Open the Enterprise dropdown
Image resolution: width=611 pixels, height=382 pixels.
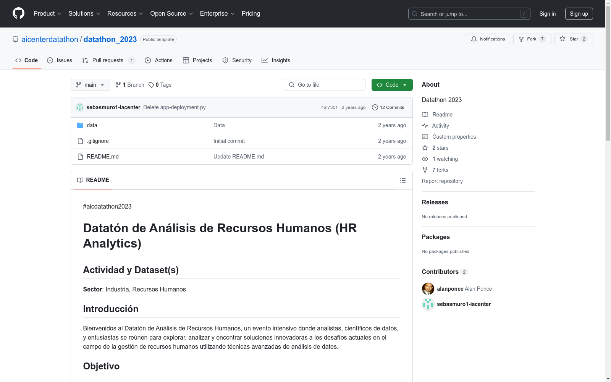[217, 14]
